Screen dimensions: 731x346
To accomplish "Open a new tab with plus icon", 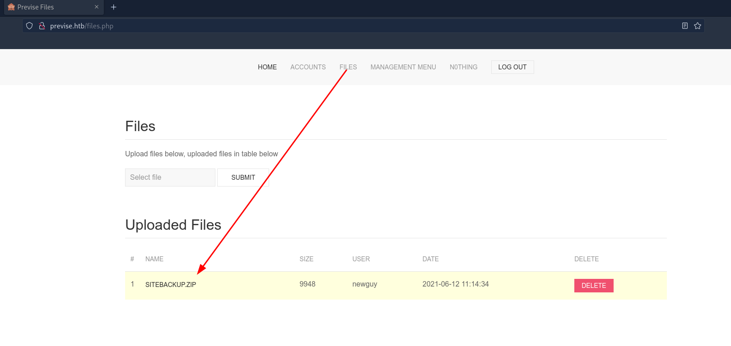I will point(114,7).
